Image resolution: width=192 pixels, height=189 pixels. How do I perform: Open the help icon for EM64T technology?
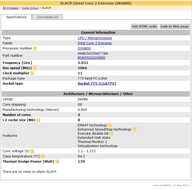pos(110,125)
